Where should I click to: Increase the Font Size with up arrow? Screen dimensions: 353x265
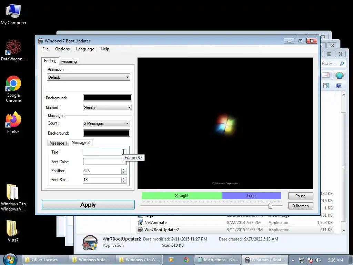point(124,178)
